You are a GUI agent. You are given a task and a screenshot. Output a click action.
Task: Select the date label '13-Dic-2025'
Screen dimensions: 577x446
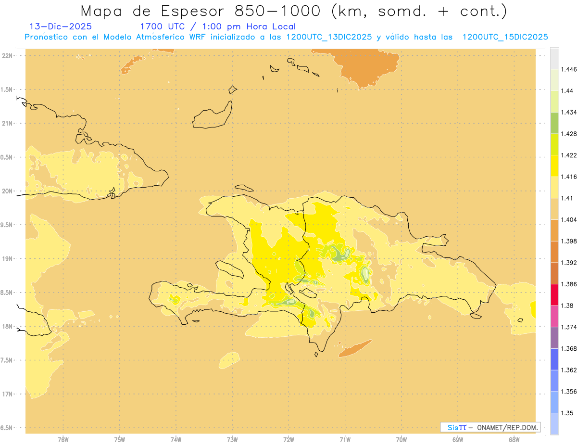pos(61,26)
